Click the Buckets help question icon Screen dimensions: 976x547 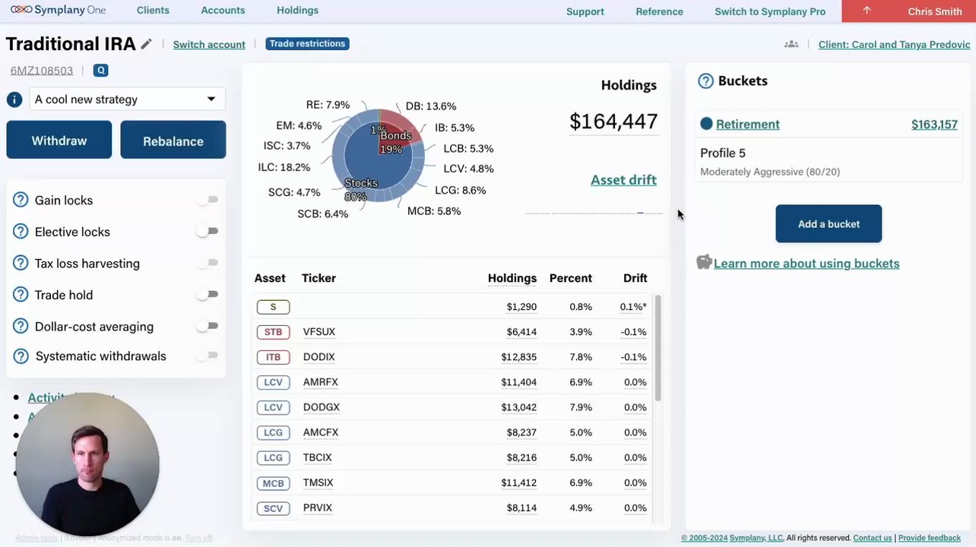(x=706, y=81)
